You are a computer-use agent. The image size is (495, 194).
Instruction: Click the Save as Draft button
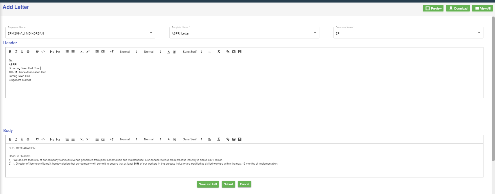pyautogui.click(x=208, y=184)
